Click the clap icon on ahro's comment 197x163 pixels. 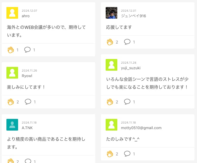pos(11,50)
